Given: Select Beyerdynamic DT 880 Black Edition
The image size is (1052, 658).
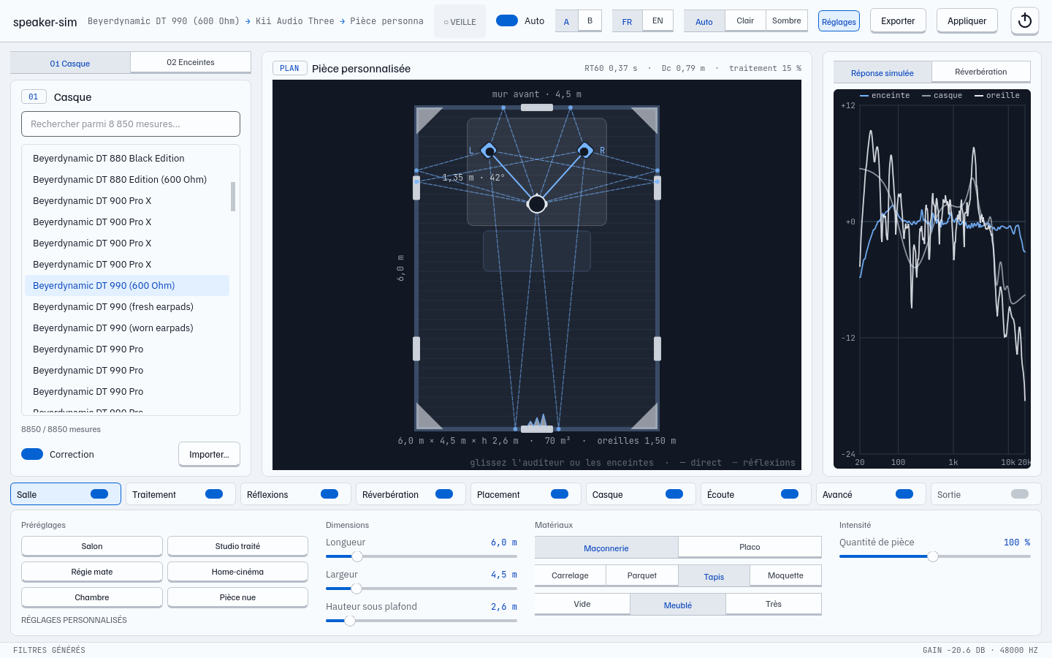Looking at the screenshot, I should click(127, 158).
